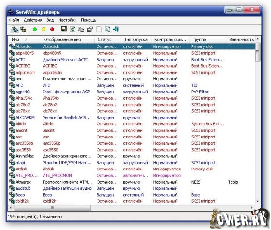Select the ALCXWDM driver row
The image size is (271, 230).
point(132,118)
